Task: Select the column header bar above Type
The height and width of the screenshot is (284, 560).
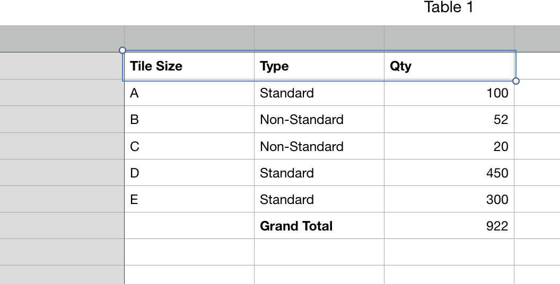Action: (319, 39)
